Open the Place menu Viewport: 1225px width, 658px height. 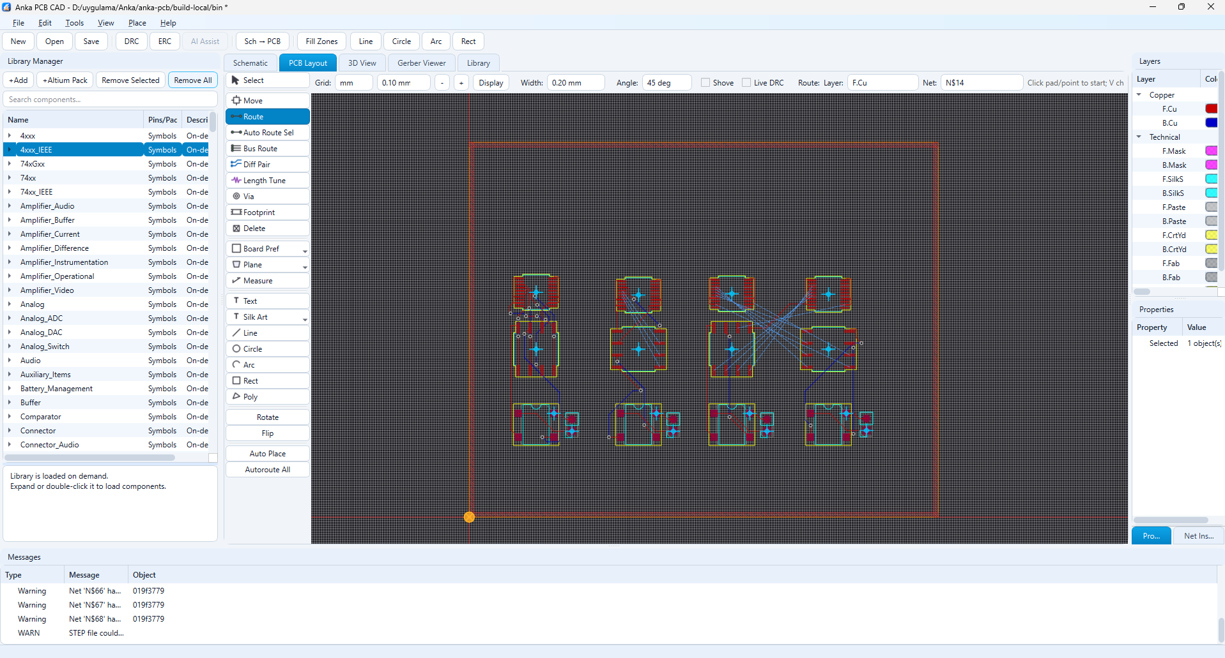pyautogui.click(x=137, y=23)
